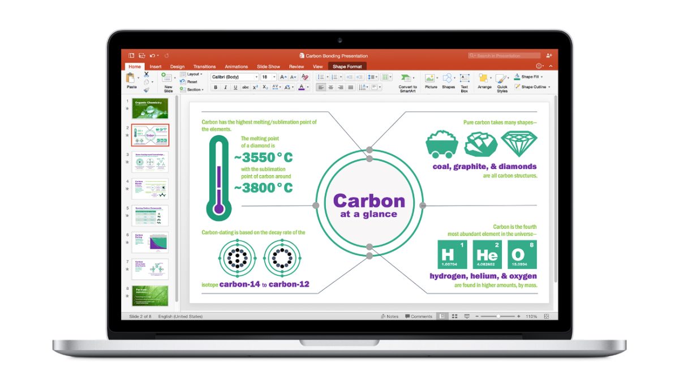Image resolution: width=679 pixels, height=391 pixels.
Task: Click the Clear Formatting icon
Action: (305, 77)
